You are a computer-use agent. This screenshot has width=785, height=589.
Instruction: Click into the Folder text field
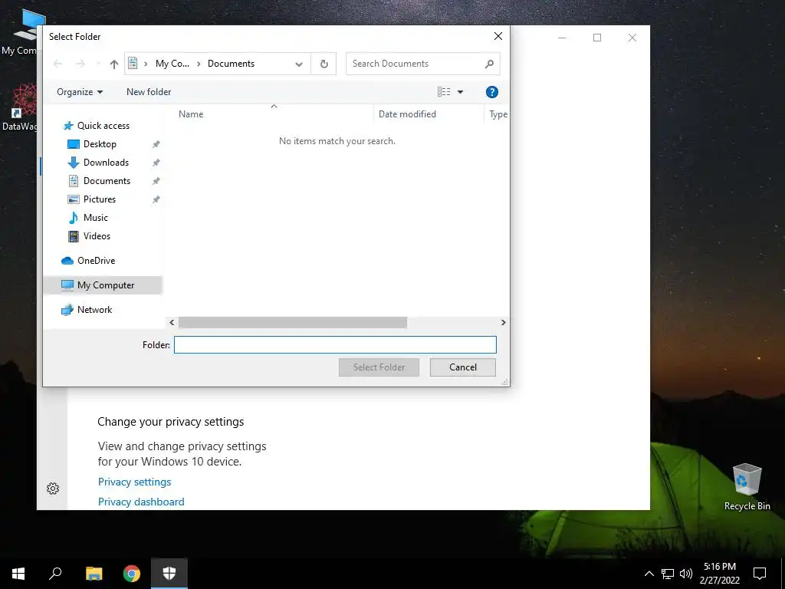tap(335, 344)
